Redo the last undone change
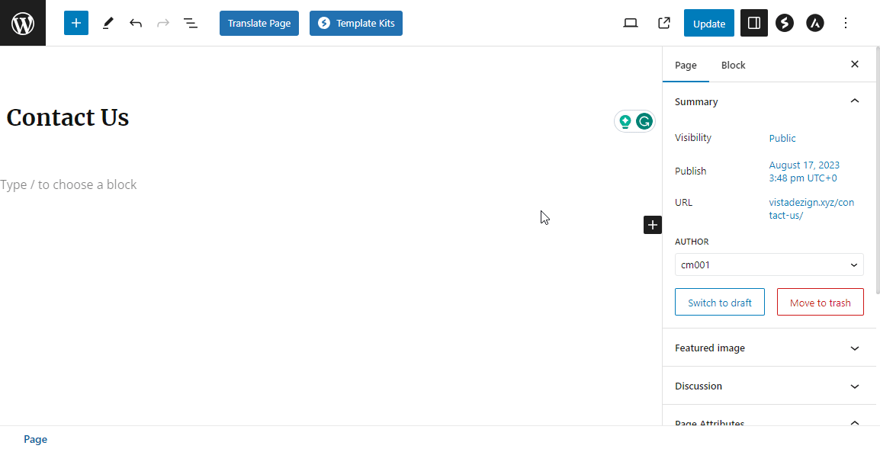The width and height of the screenshot is (880, 452). point(162,23)
